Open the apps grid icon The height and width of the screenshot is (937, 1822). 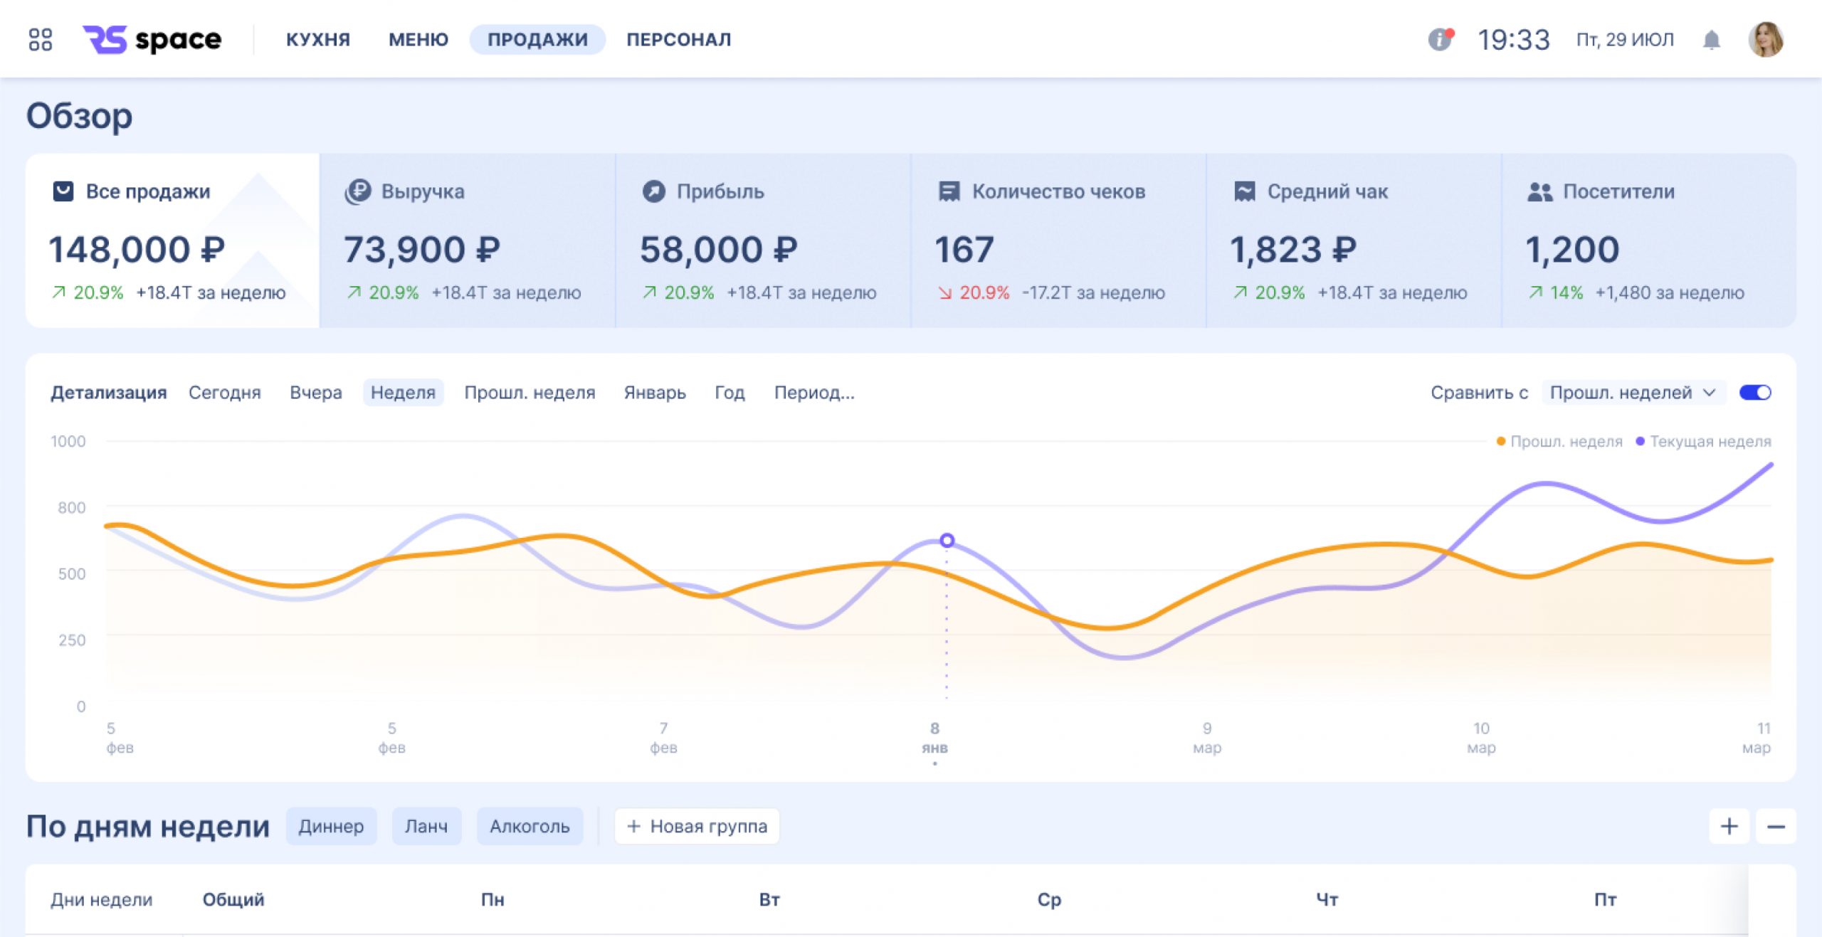41,39
